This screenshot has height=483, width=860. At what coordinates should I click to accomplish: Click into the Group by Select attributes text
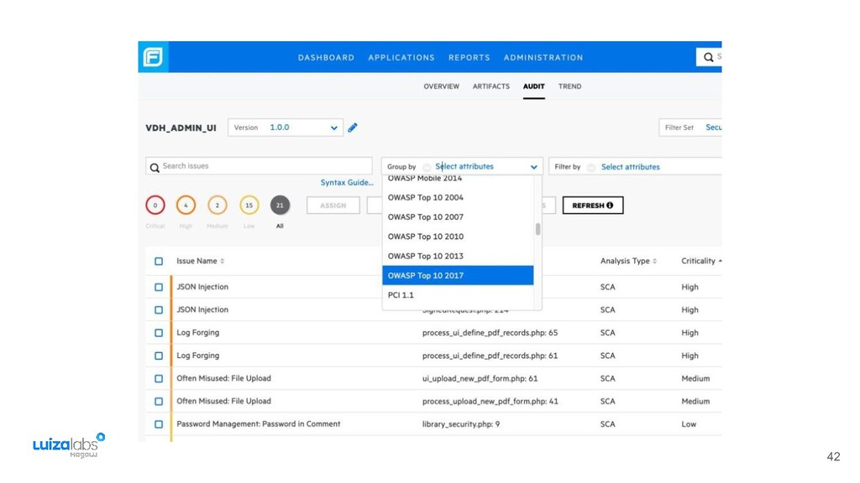[x=464, y=167]
